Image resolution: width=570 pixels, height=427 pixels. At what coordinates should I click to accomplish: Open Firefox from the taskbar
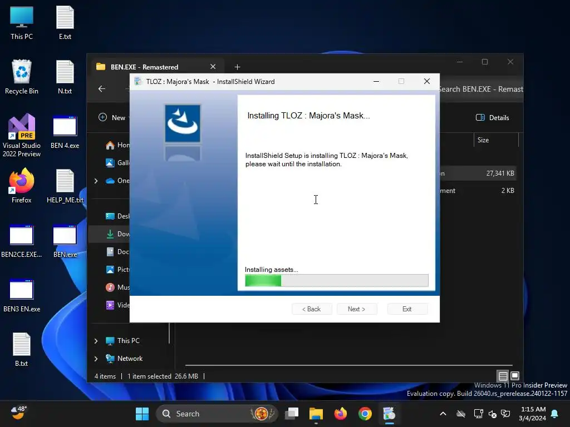click(341, 414)
